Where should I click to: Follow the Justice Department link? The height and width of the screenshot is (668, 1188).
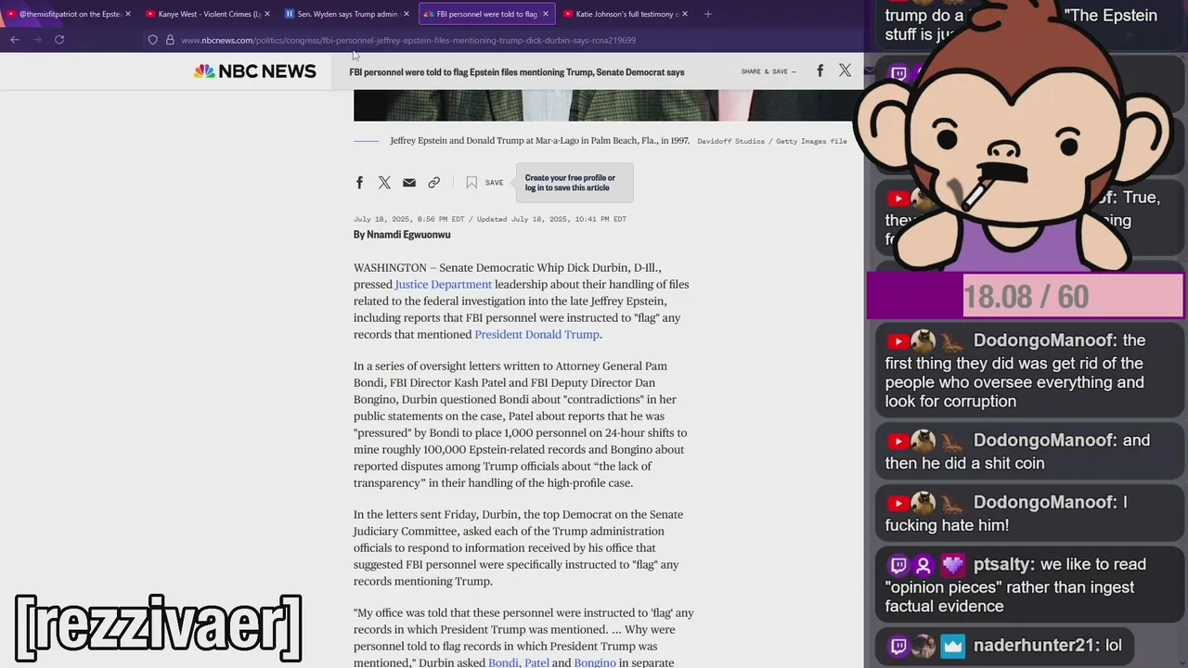[x=443, y=284]
